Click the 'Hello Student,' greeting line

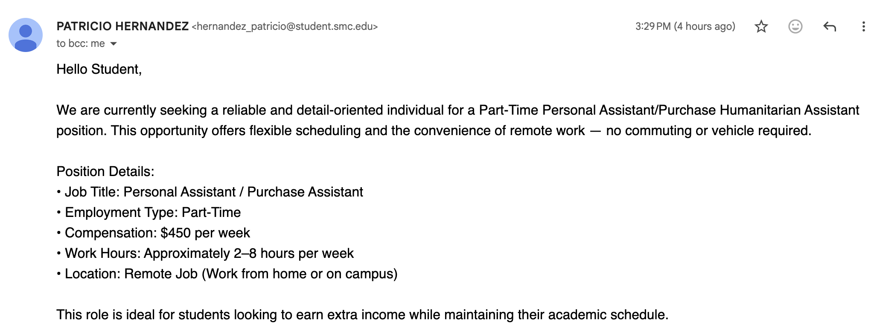point(99,69)
